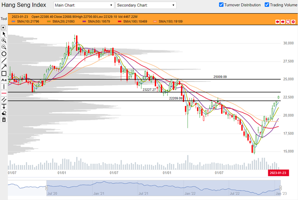Uncheck the Trading Volume checkbox
Screen dimensions: 298x200
point(267,5)
